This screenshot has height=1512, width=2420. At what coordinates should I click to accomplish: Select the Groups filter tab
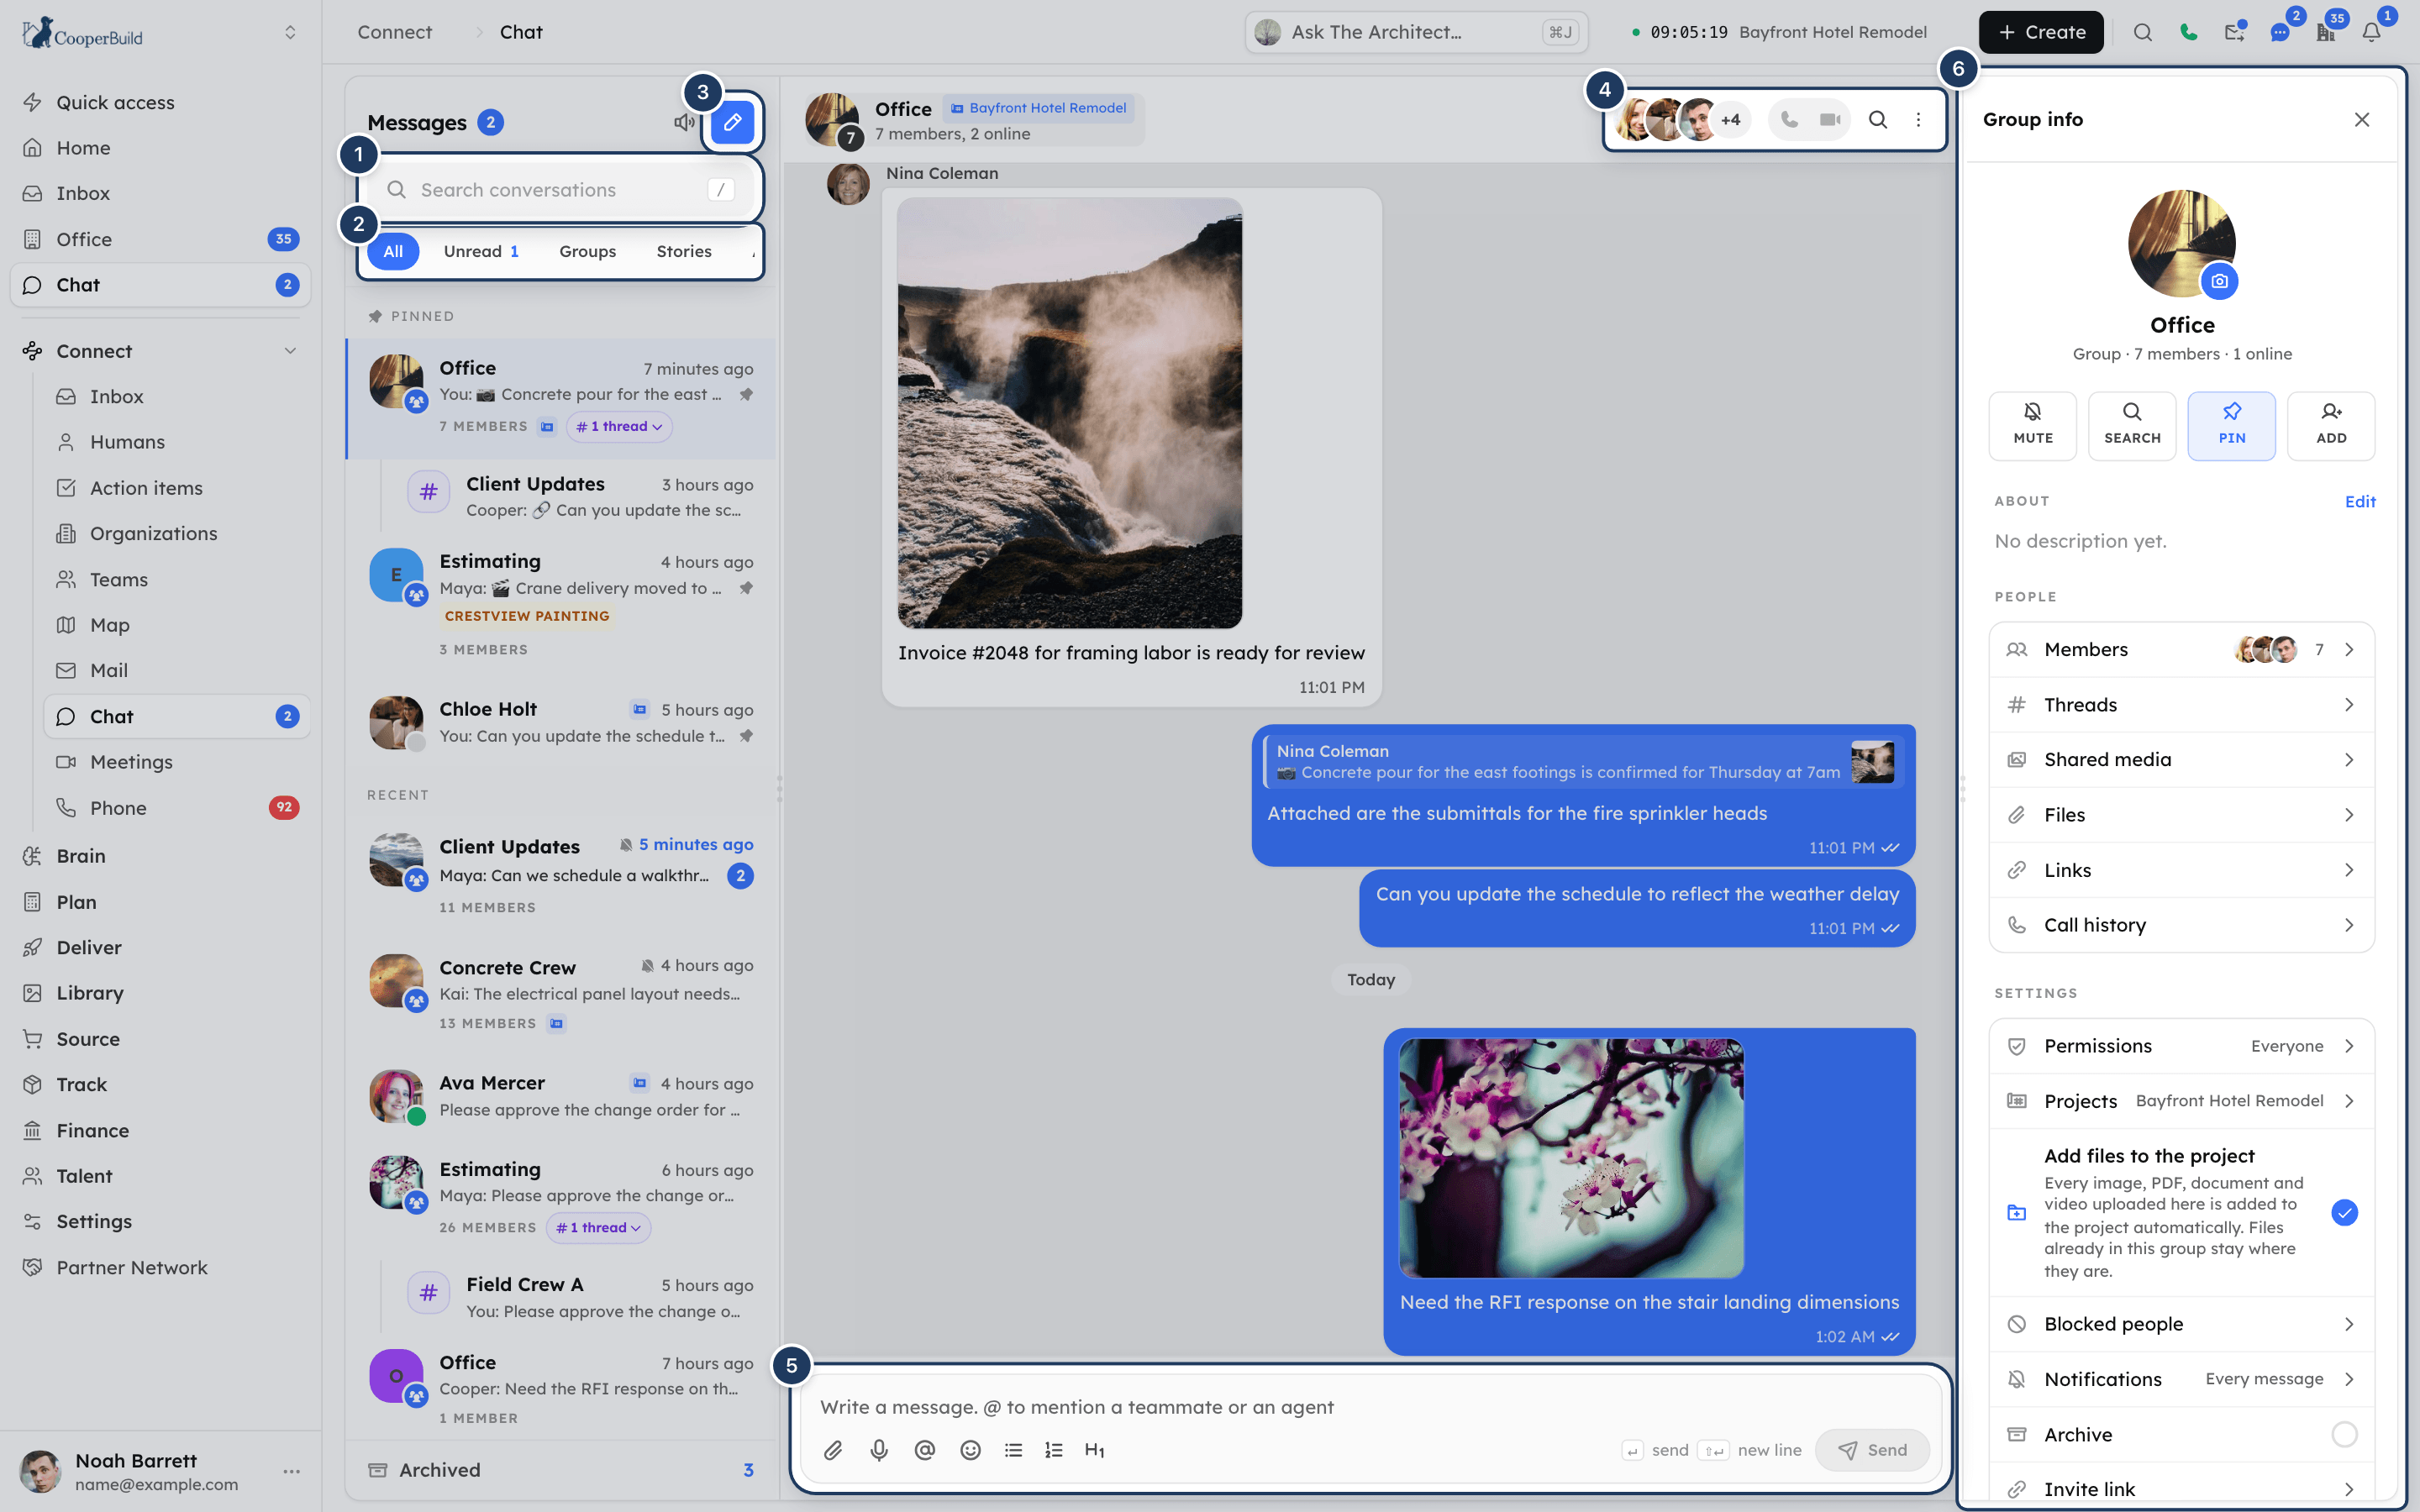(587, 251)
